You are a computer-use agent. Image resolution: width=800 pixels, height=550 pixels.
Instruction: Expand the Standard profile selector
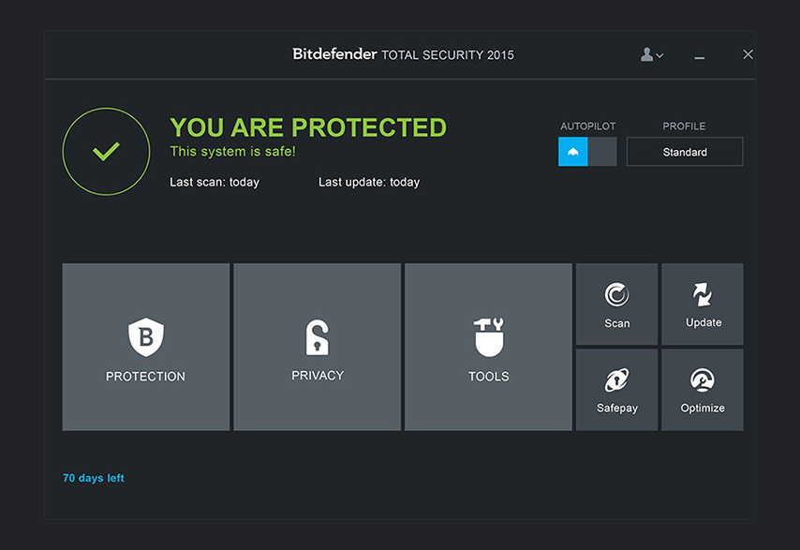click(684, 152)
